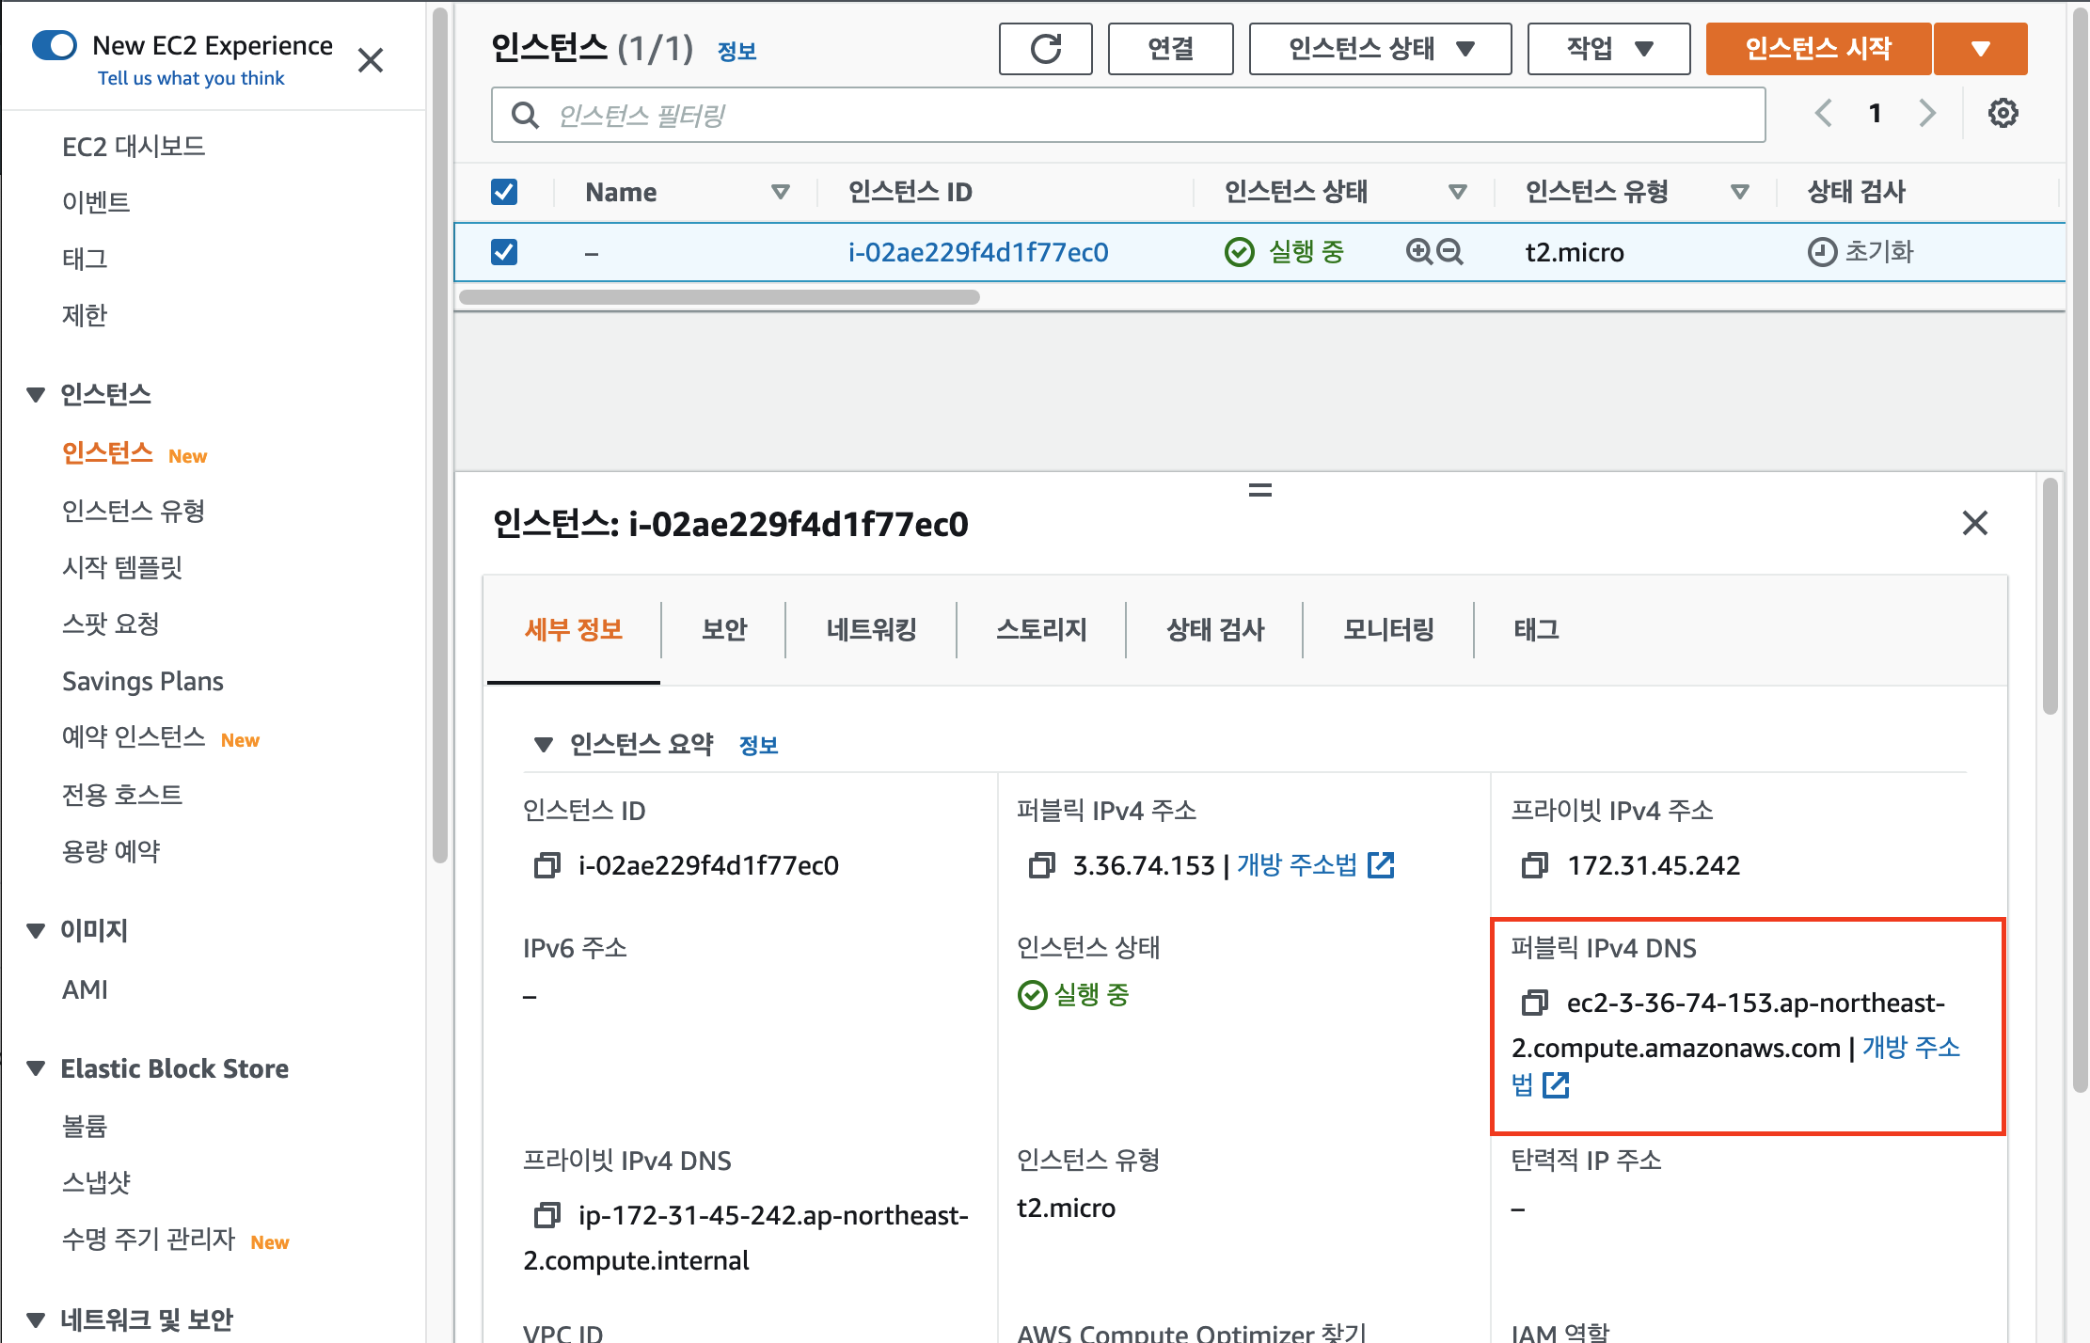The image size is (2090, 1343).
Task: Switch to the 보안 tab
Action: coord(723,629)
